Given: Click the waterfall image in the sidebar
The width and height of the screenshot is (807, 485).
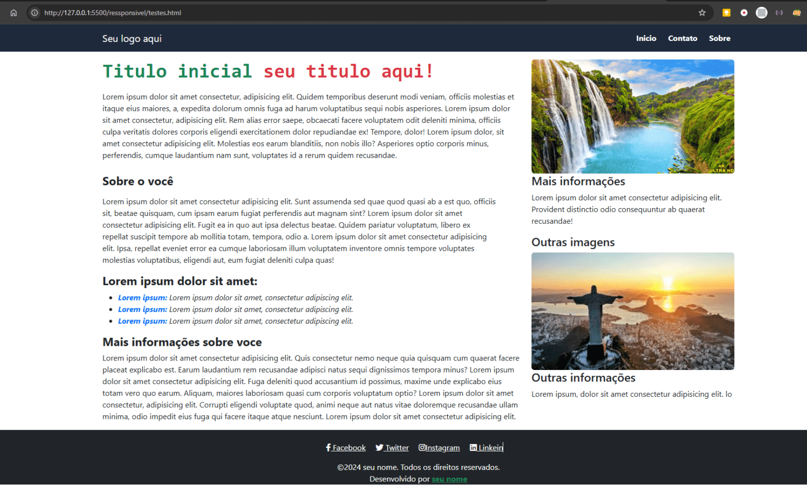Looking at the screenshot, I should 633,116.
